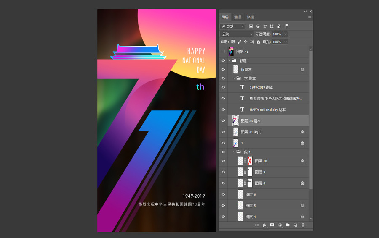Viewport: 379px width, 238px height.
Task: Click lock icon on 图层 5
Action: point(302,206)
